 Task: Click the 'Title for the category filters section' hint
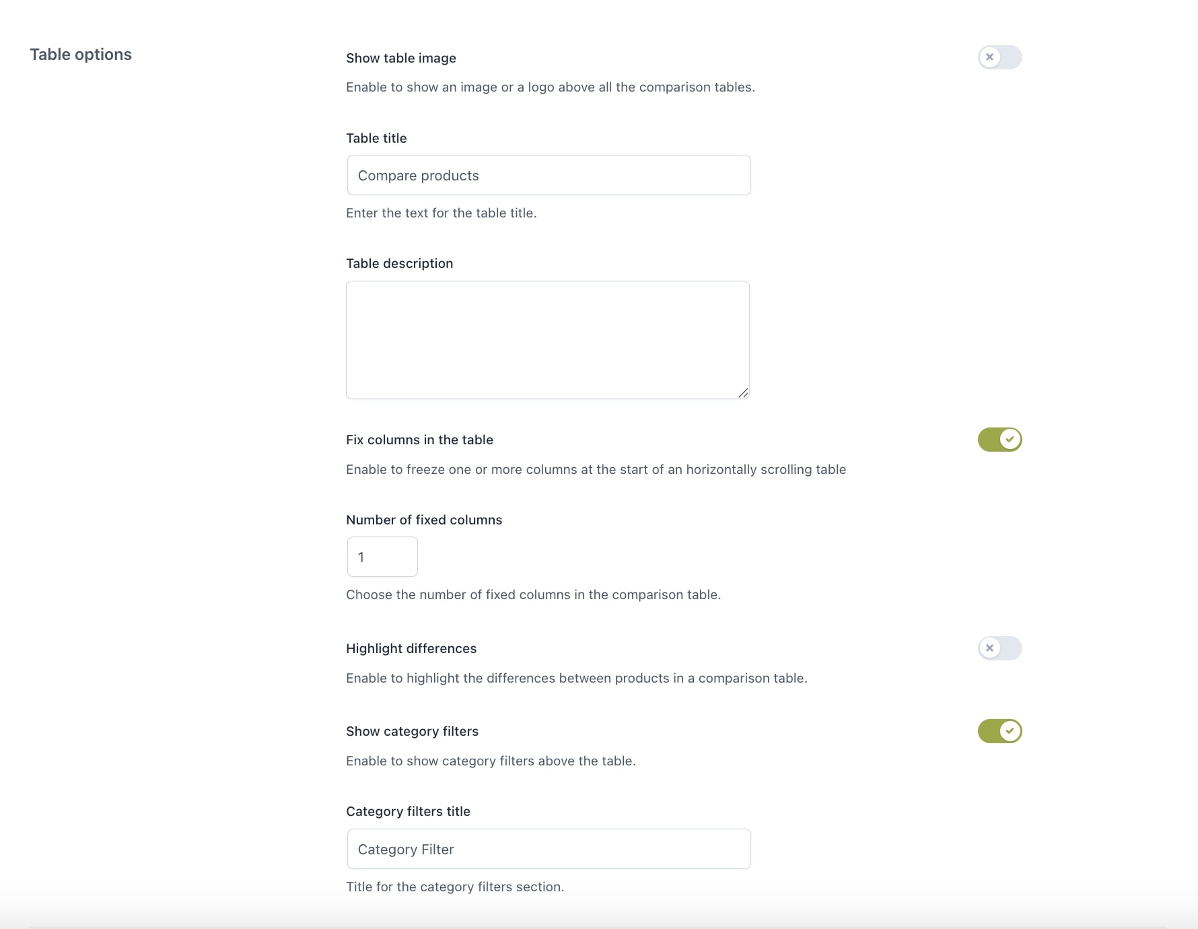click(x=455, y=887)
